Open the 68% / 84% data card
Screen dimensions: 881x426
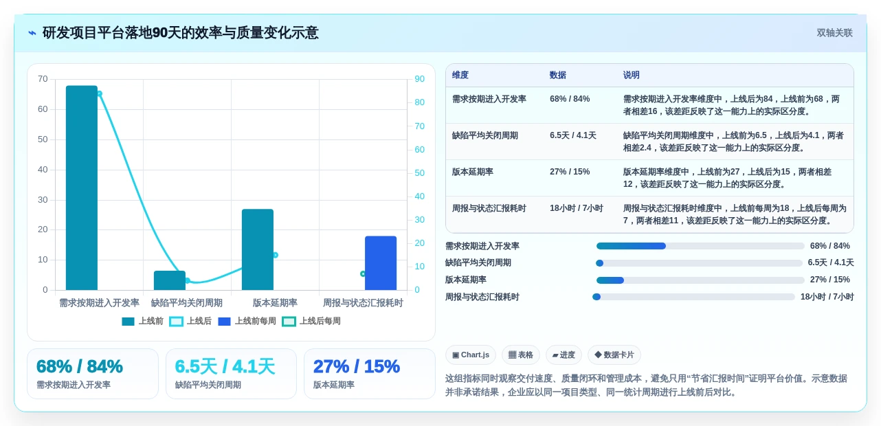[x=93, y=374]
